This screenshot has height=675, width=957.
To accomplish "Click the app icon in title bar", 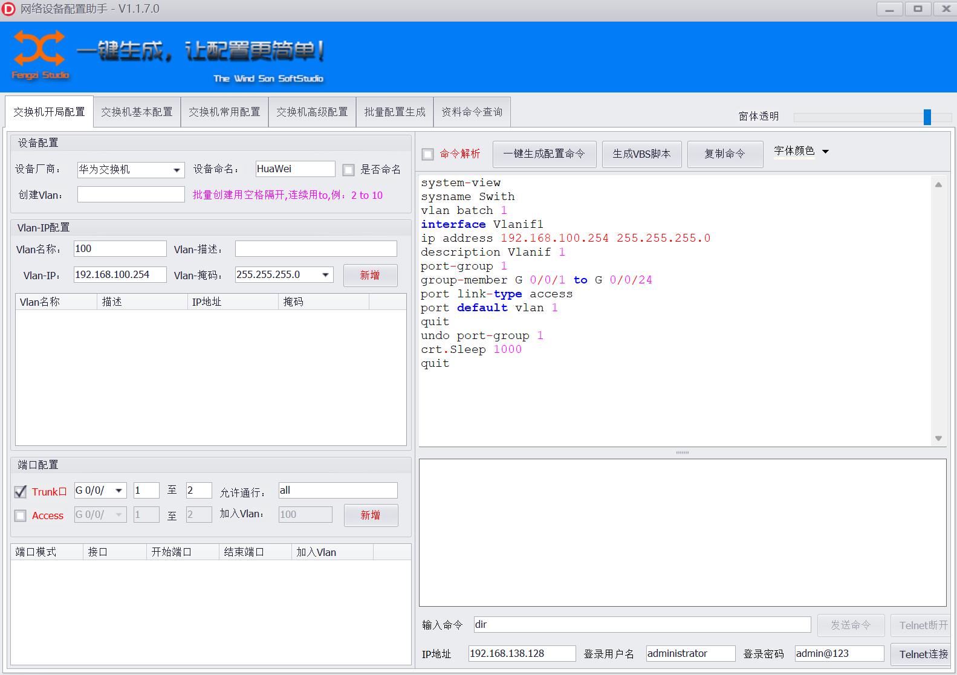I will tap(9, 9).
